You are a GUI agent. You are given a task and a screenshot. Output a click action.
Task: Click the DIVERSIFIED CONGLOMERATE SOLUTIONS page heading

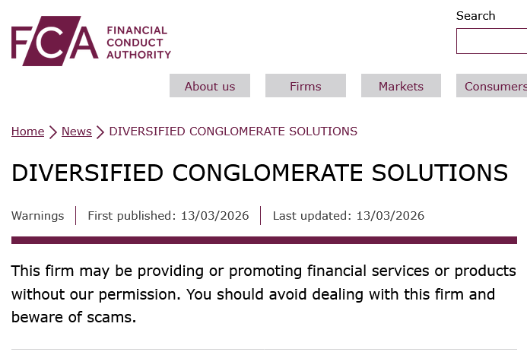click(259, 173)
